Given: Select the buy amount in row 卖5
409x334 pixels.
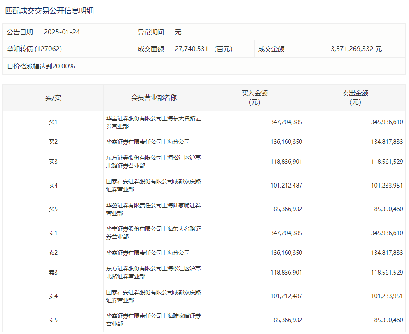Looking at the screenshot, I should [288, 320].
